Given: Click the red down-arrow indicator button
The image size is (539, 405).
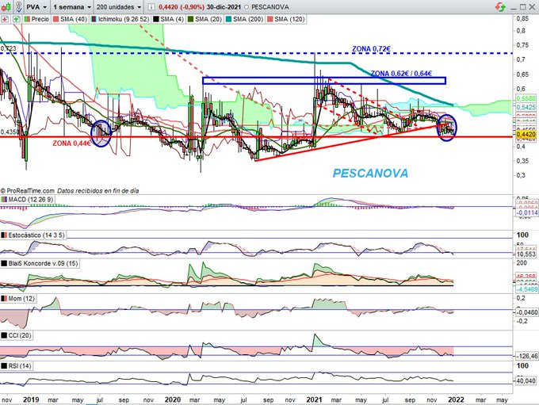Looking at the screenshot, I should click(x=5, y=19).
